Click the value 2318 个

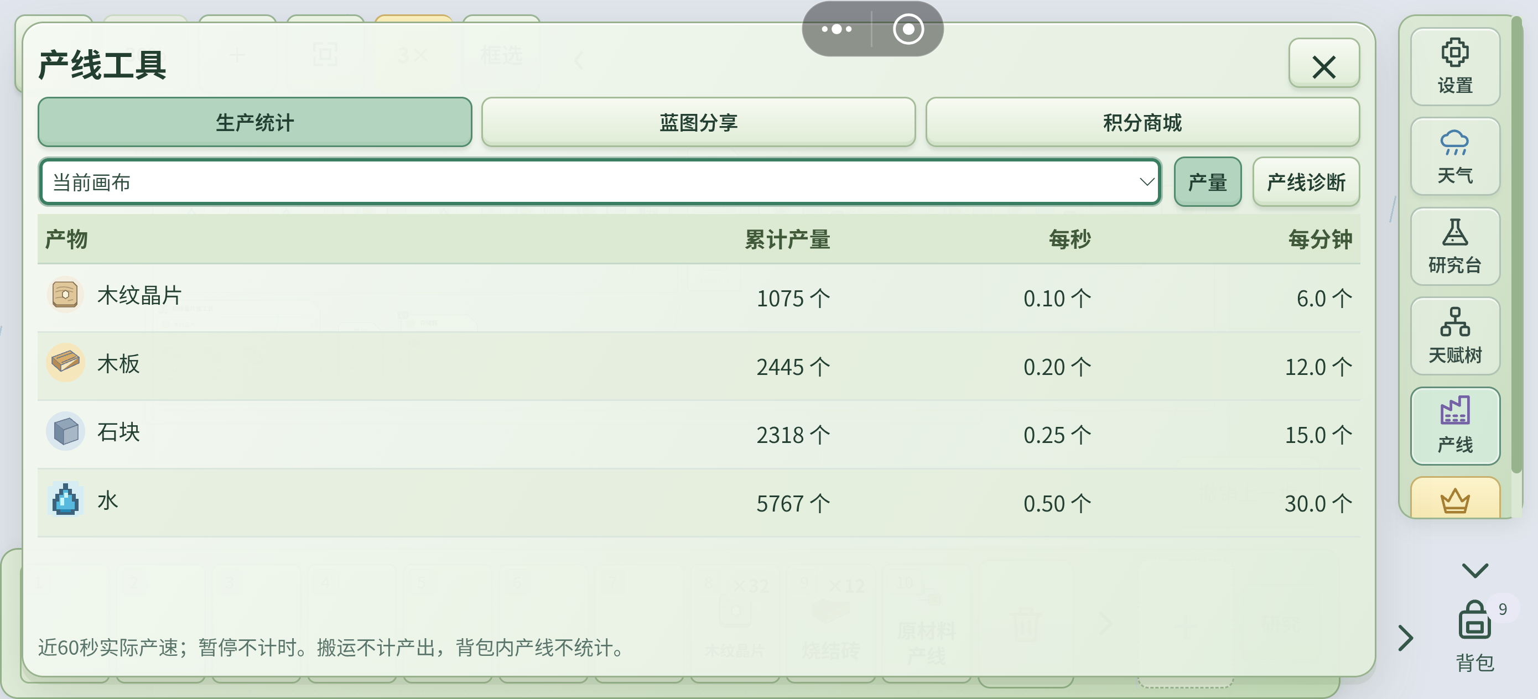point(793,435)
